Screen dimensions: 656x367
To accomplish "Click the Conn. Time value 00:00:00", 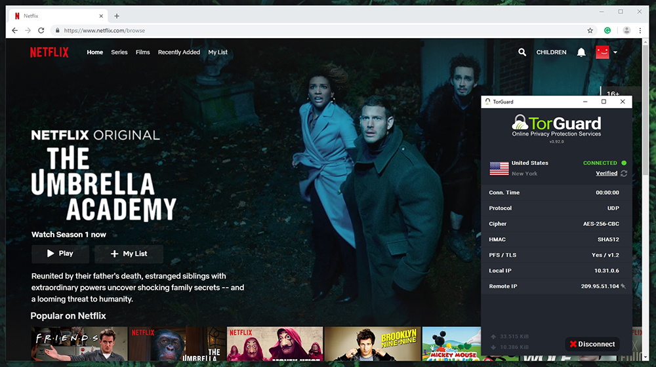I will [607, 193].
